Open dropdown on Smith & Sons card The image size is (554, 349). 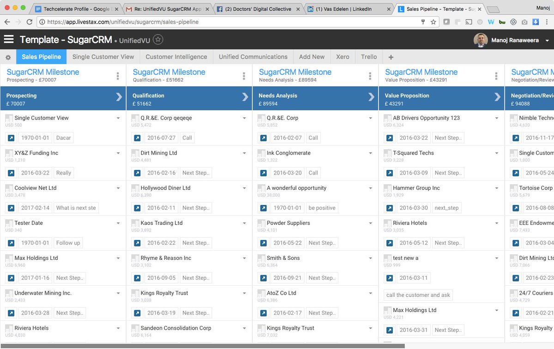point(370,259)
